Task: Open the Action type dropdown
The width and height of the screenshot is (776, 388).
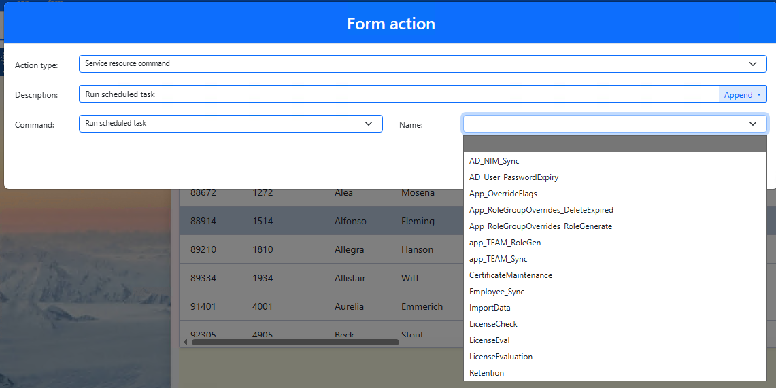Action: 422,64
